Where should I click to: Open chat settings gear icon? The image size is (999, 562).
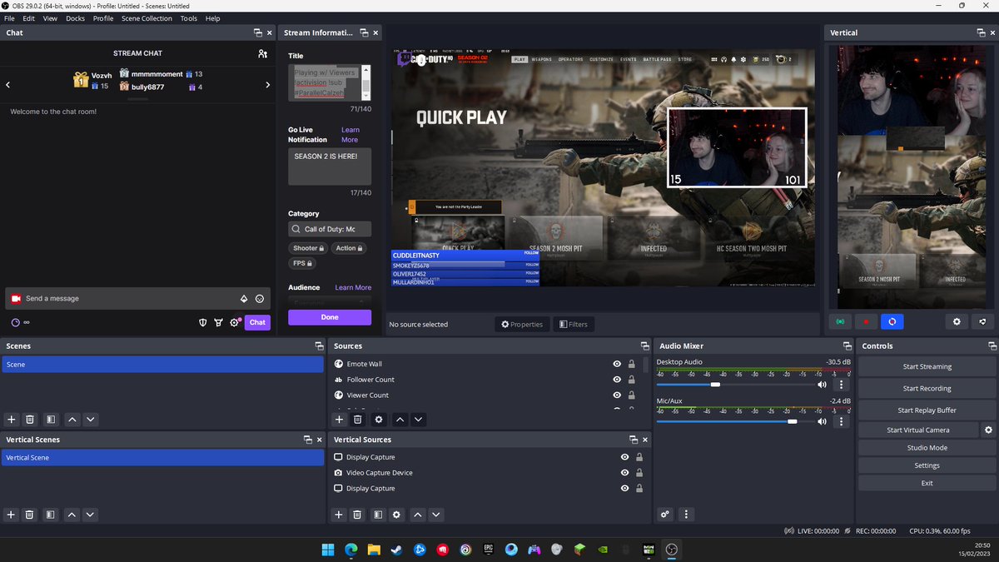235,322
